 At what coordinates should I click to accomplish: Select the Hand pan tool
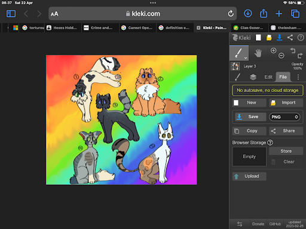point(258,53)
